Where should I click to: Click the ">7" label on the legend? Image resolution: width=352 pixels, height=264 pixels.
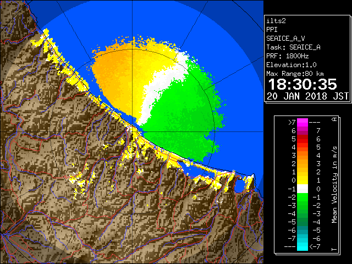[292, 123]
